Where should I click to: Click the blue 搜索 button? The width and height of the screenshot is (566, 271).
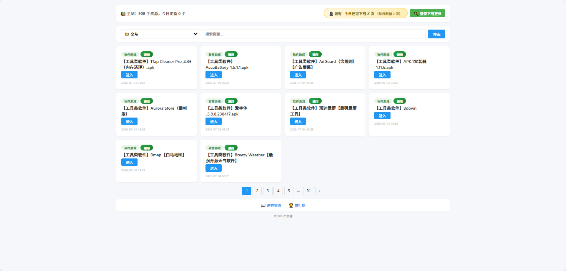point(436,34)
